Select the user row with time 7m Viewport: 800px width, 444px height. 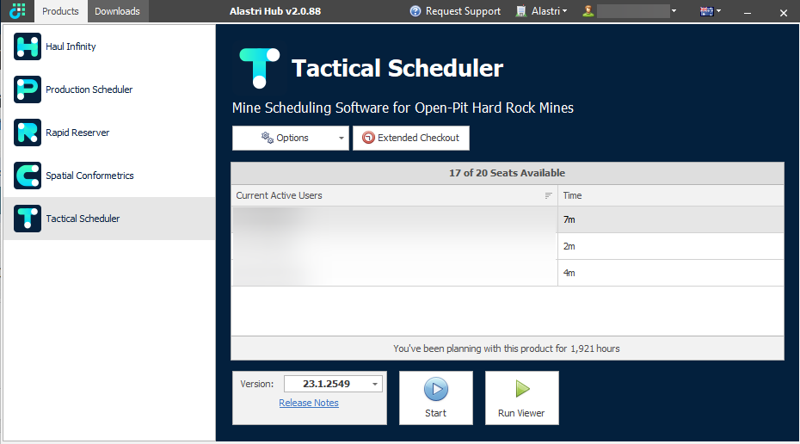point(508,219)
